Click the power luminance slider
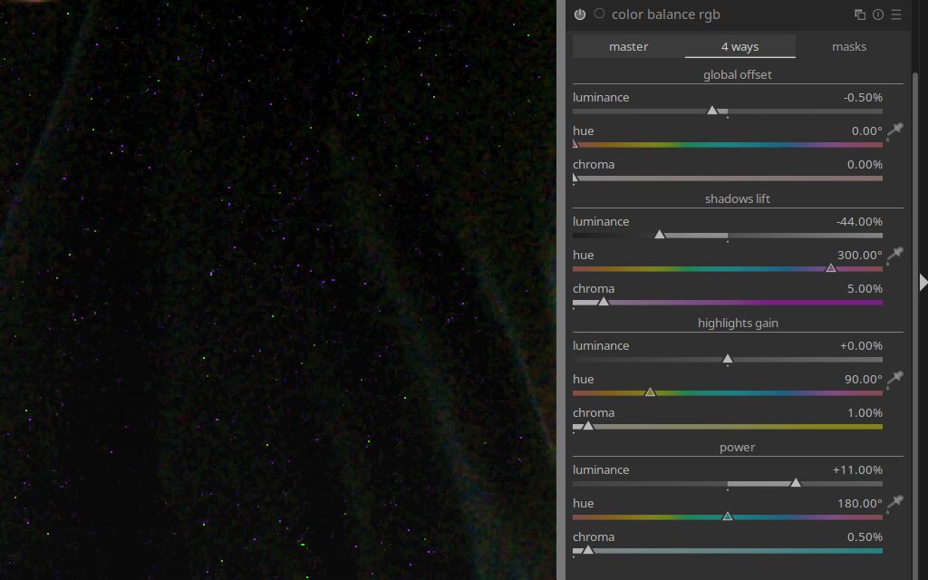 coord(727,483)
